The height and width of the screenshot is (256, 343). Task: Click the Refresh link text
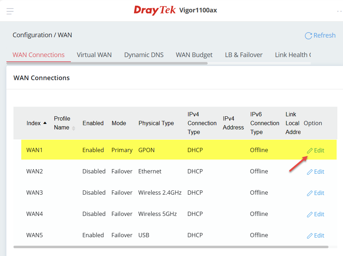(x=324, y=35)
